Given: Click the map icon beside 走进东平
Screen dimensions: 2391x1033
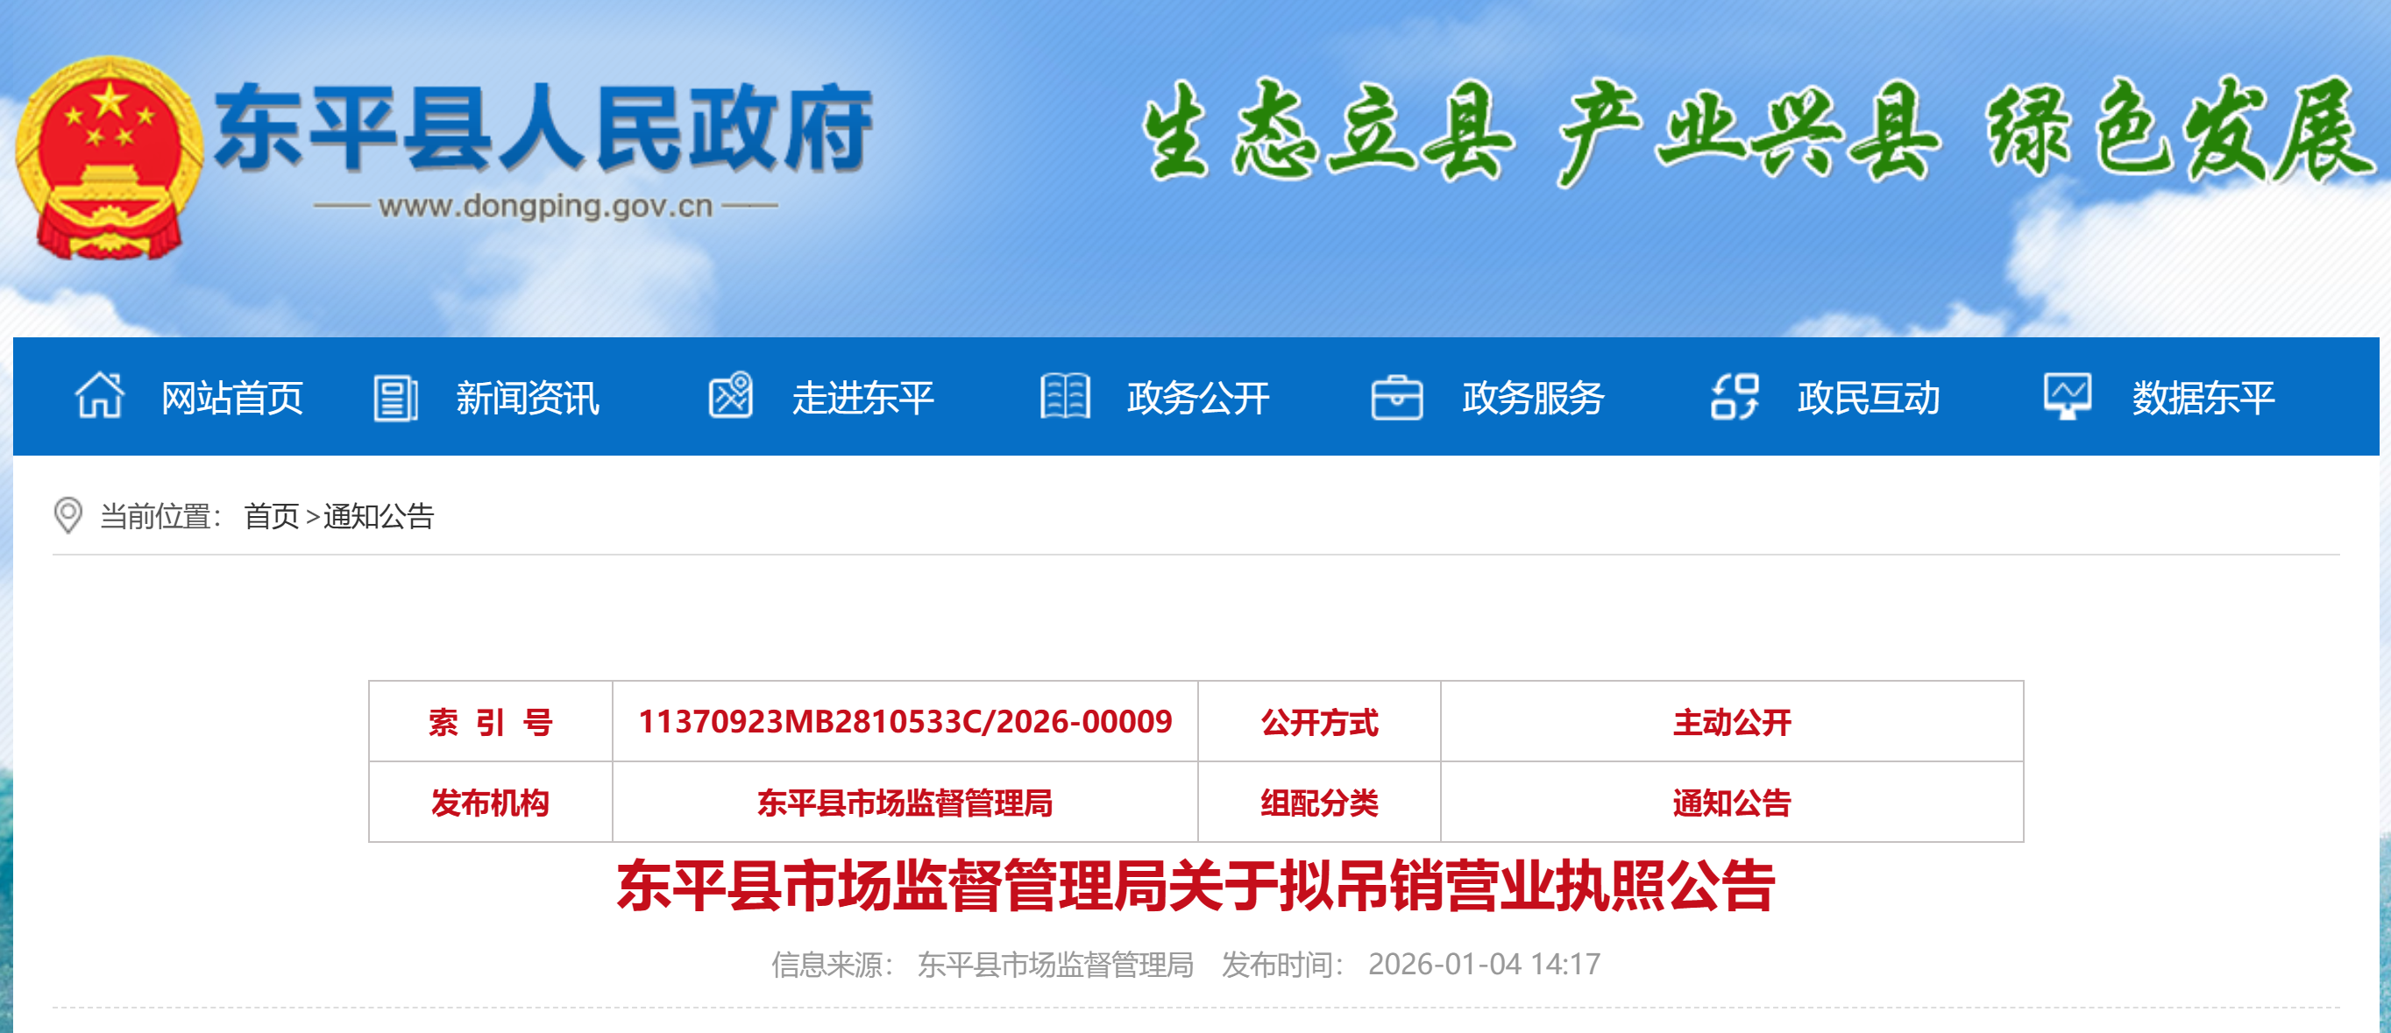Looking at the screenshot, I should 731,396.
